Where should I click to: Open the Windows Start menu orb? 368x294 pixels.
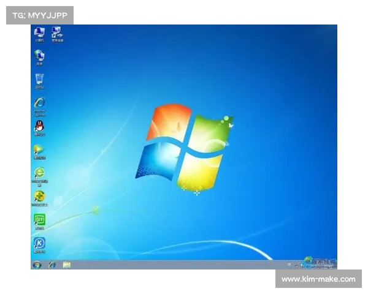[37, 265]
